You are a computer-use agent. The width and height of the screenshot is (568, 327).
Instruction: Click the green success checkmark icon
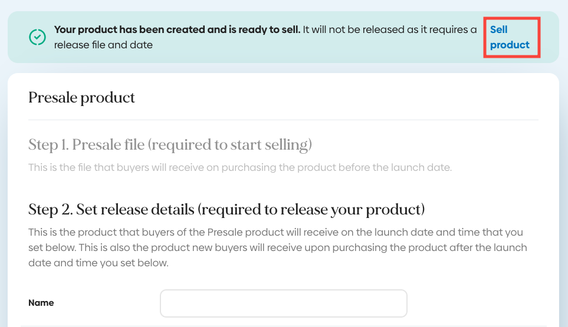37,37
